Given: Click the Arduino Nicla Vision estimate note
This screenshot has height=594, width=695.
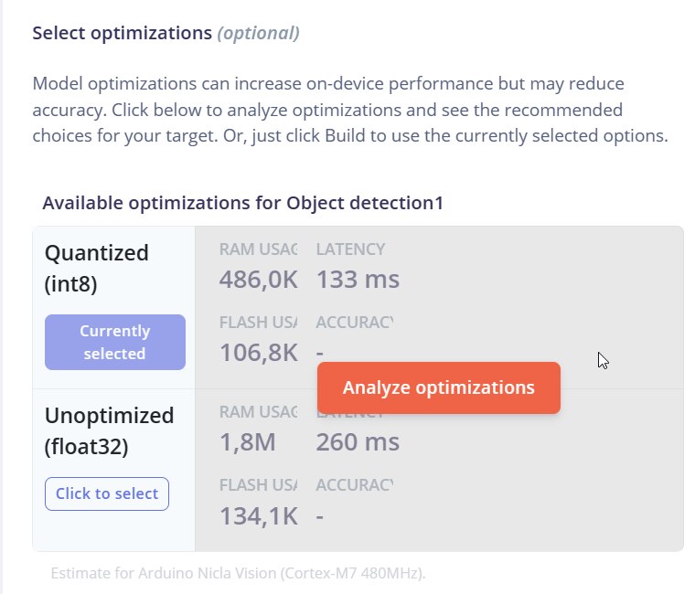Looking at the screenshot, I should click(238, 574).
